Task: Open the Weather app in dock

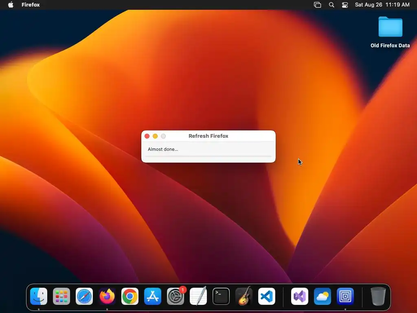Action: (323, 296)
